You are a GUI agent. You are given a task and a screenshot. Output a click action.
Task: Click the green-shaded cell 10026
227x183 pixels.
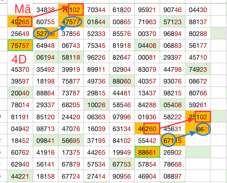96,105
